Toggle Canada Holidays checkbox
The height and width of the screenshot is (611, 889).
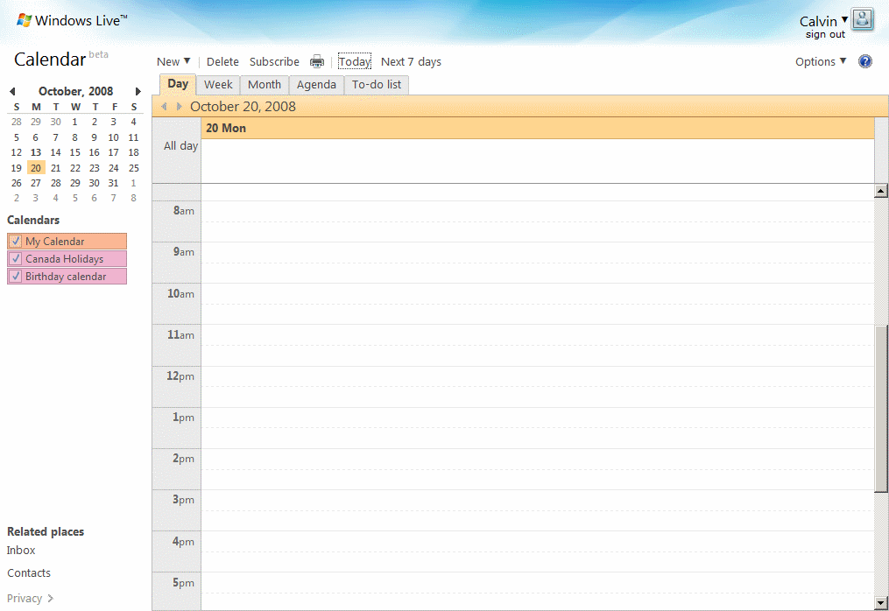point(16,258)
